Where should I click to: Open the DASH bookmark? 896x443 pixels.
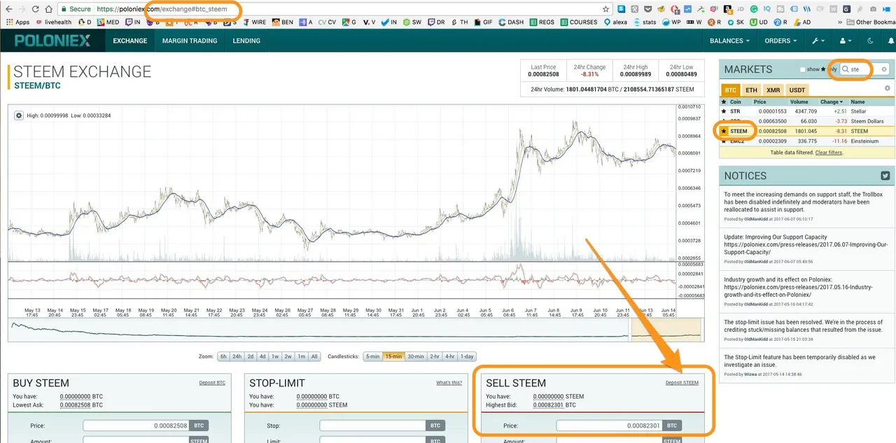[510, 22]
